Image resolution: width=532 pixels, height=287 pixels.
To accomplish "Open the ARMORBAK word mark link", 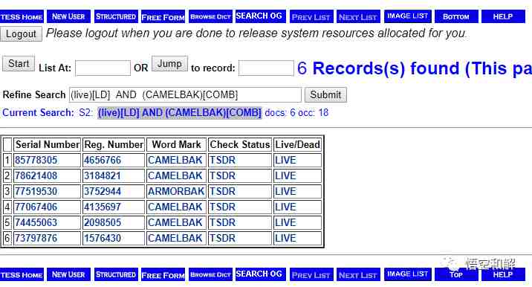I will click(x=176, y=191).
